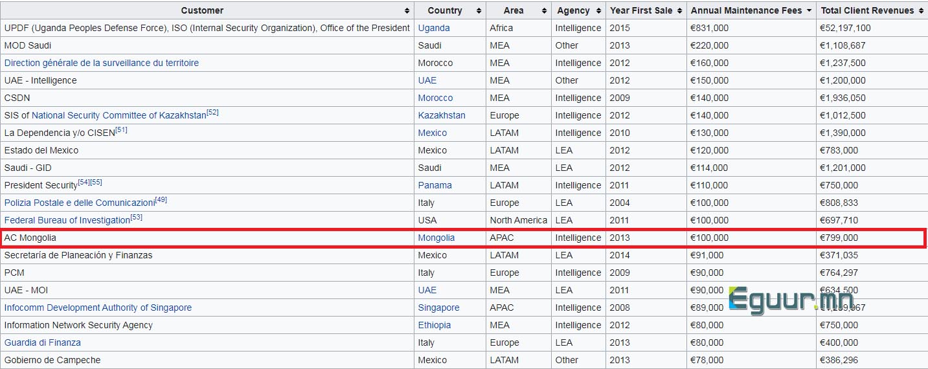
Task: Open citation 53 after Federal Bureau of Investigation
Action: pyautogui.click(x=137, y=218)
